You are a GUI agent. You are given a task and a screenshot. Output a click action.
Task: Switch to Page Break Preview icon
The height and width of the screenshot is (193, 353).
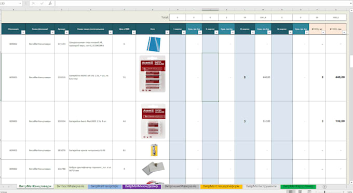point(309,191)
